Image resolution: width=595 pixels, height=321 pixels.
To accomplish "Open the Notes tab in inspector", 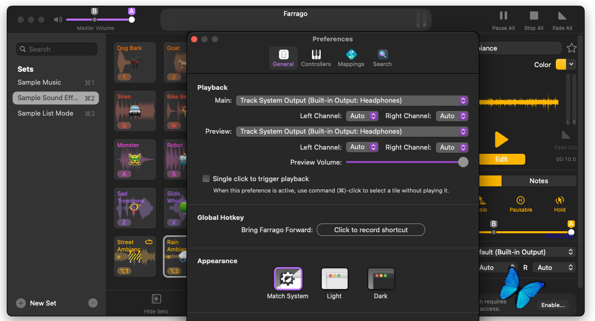I will (539, 181).
